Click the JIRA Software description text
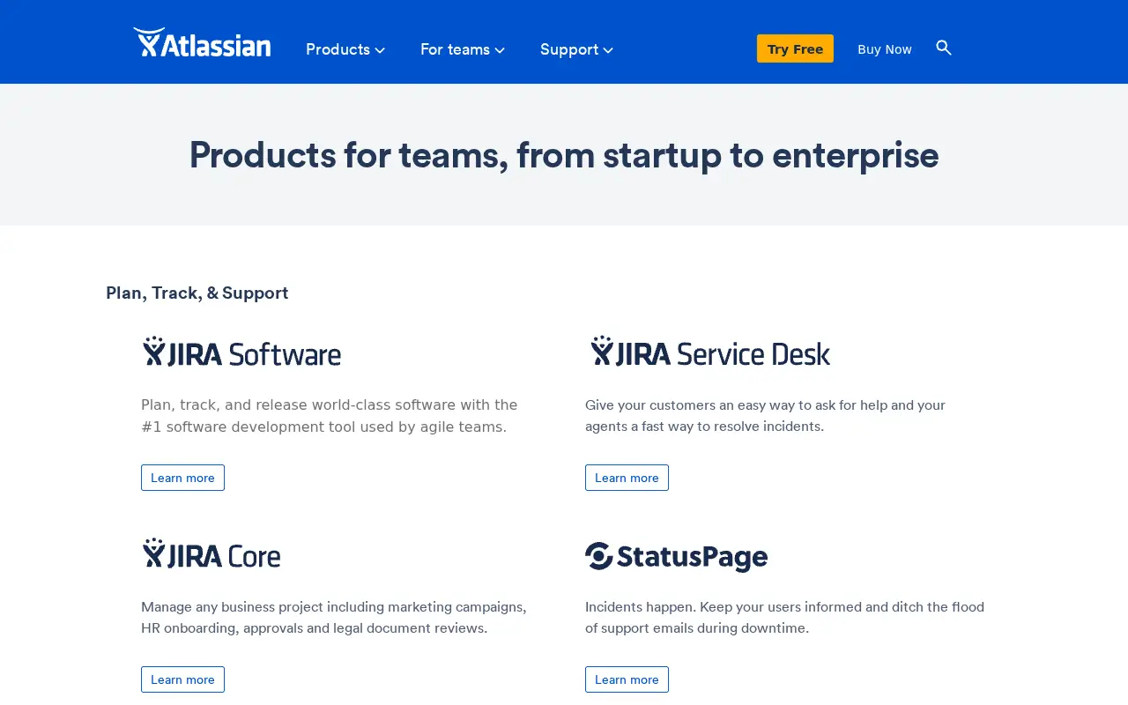Image resolution: width=1128 pixels, height=705 pixels. [x=330, y=416]
